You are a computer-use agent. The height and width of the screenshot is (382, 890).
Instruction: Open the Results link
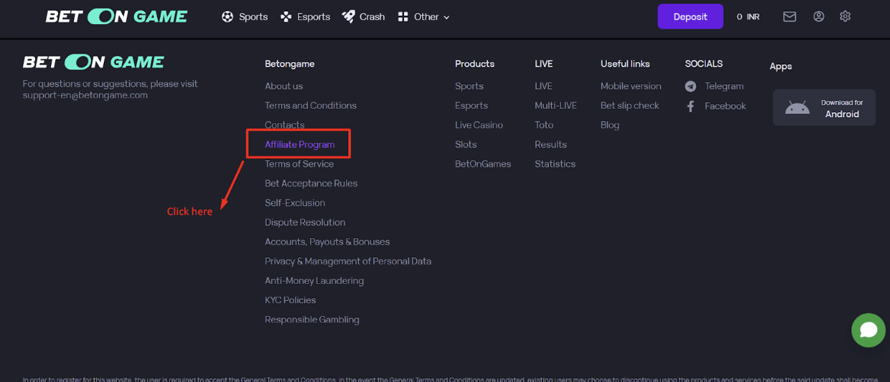(550, 145)
